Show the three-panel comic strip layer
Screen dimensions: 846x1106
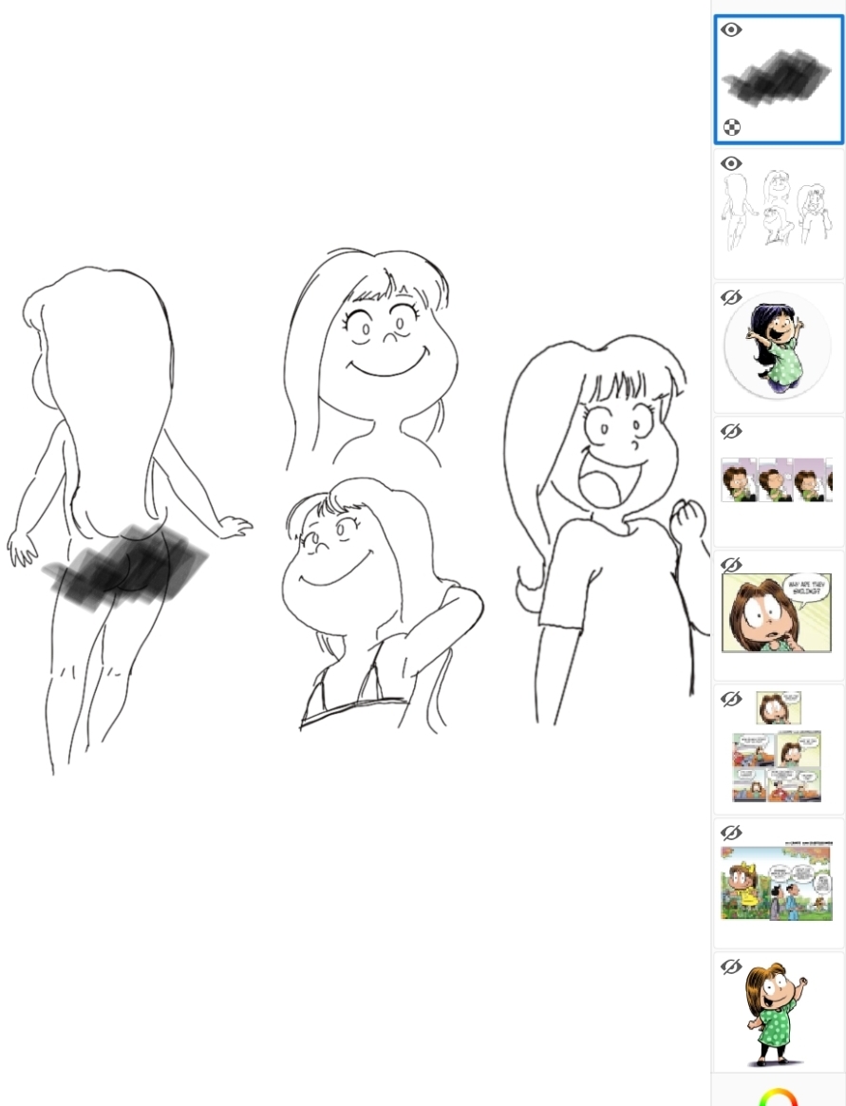tap(731, 430)
